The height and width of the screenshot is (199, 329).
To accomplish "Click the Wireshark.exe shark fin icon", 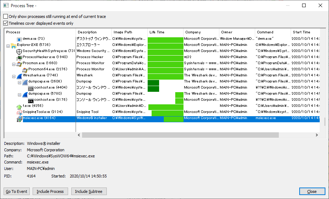I will 19,76.
